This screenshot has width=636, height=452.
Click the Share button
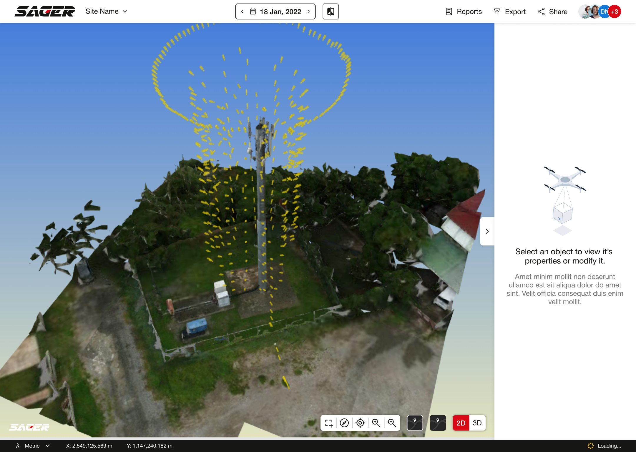pyautogui.click(x=552, y=11)
